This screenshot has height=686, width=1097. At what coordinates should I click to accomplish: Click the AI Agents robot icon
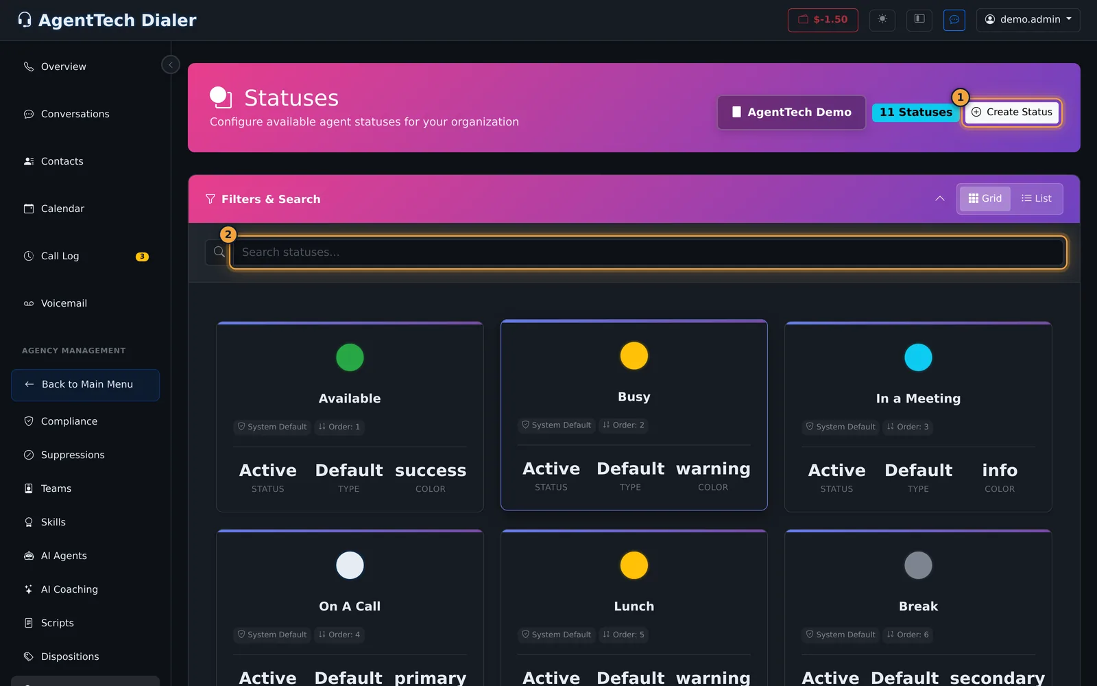click(29, 556)
